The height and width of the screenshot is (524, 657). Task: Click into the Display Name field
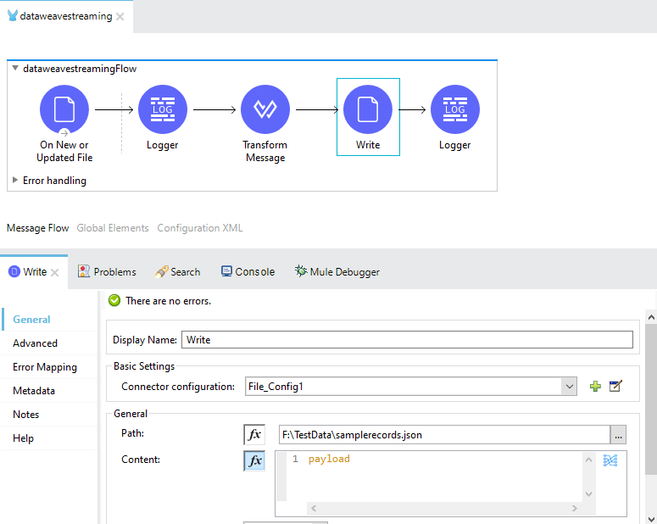point(407,339)
